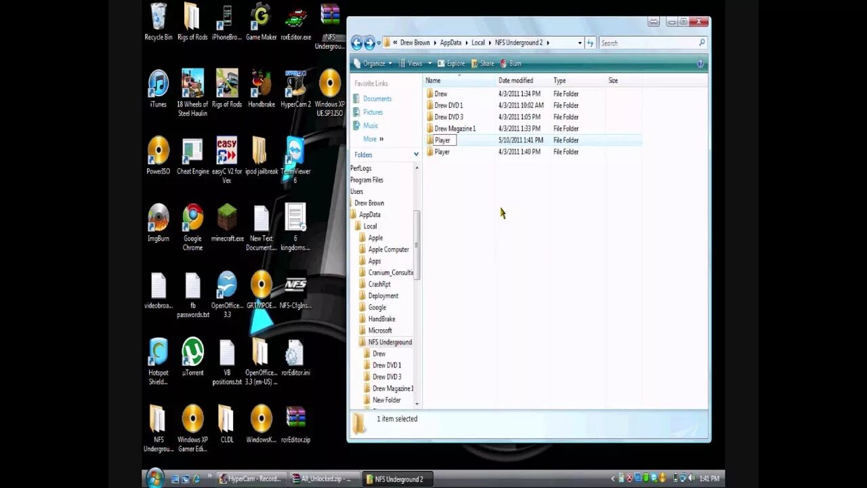The height and width of the screenshot is (488, 867).
Task: Open Hotspot Shield desktop shortcut
Action: (158, 361)
